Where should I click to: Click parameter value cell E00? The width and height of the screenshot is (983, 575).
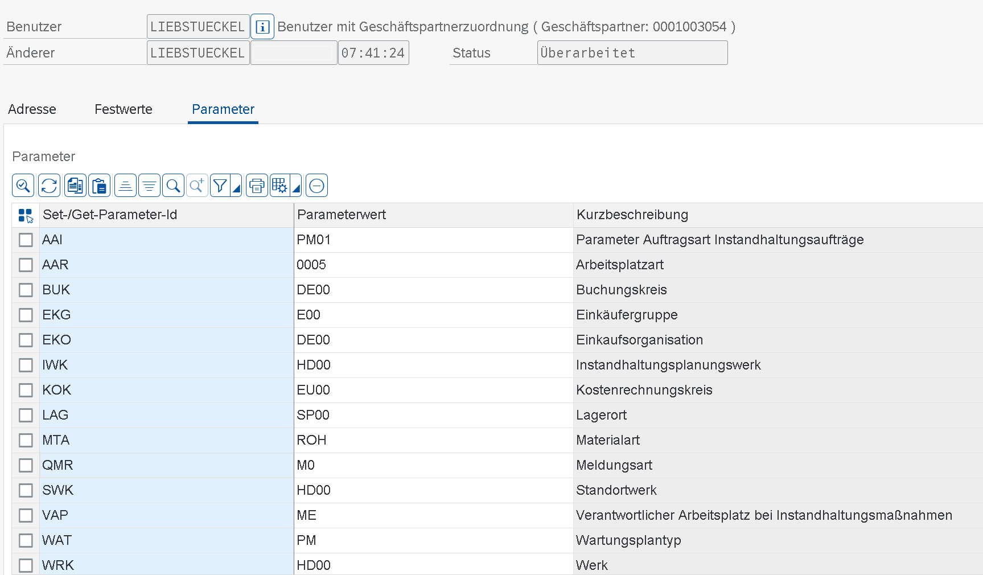(434, 315)
